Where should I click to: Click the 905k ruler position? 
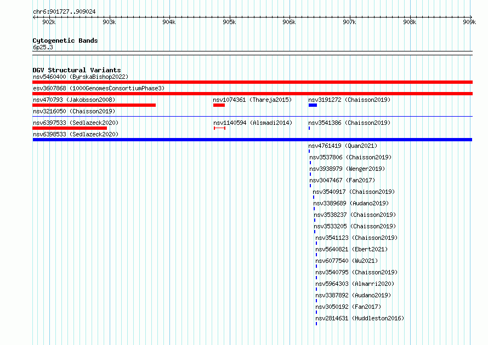[x=229, y=22]
